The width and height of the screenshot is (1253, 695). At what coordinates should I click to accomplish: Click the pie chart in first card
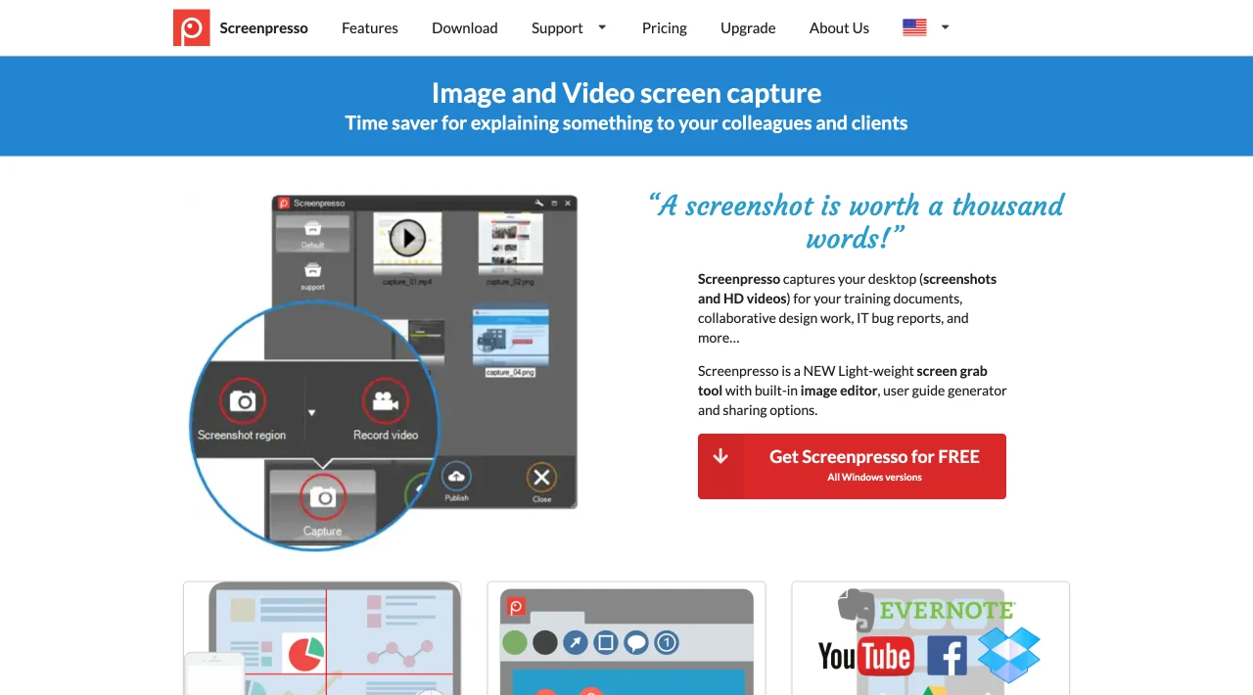pos(303,654)
